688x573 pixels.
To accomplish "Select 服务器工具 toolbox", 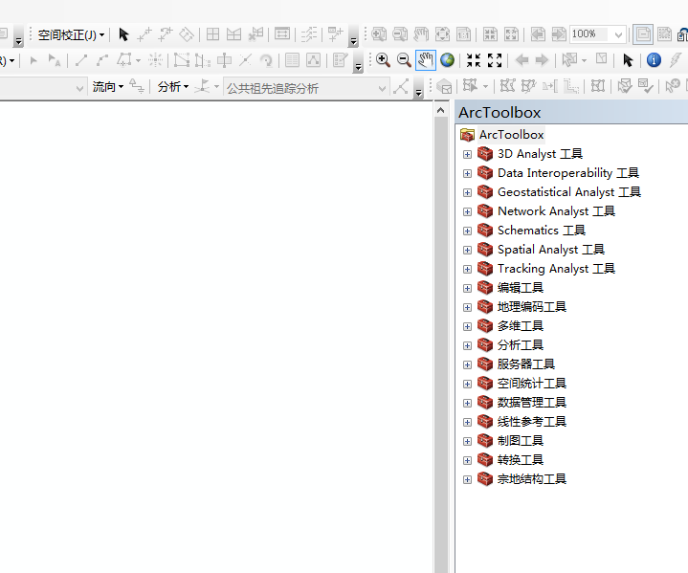I will (x=526, y=364).
